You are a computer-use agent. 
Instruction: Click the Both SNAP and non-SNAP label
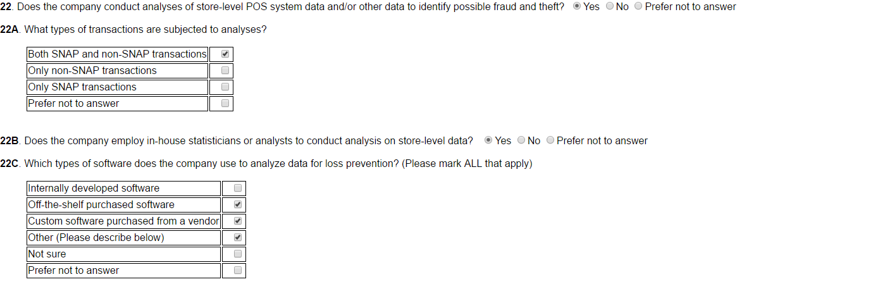[x=117, y=54]
